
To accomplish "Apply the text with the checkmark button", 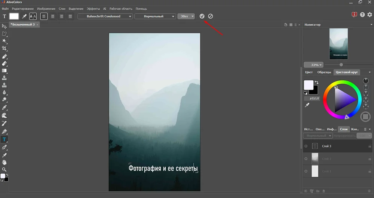I will click(202, 16).
